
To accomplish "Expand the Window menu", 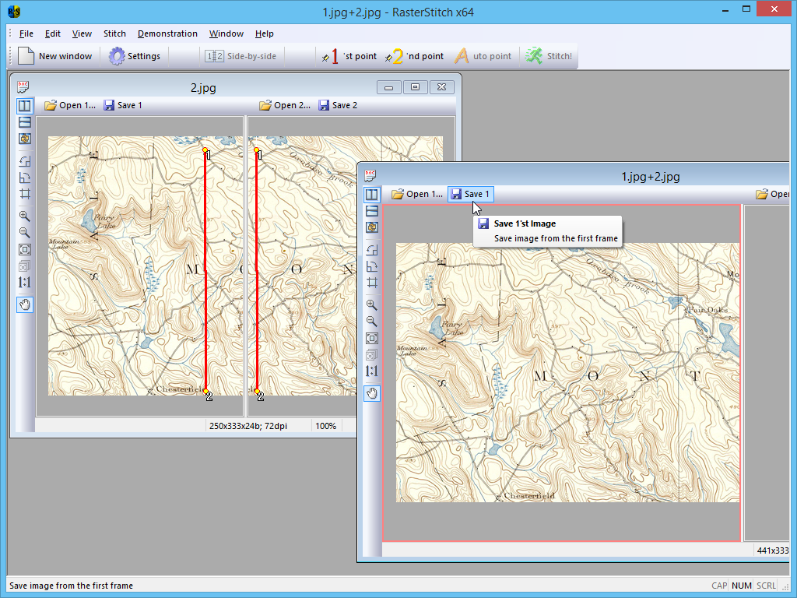I will coord(226,33).
